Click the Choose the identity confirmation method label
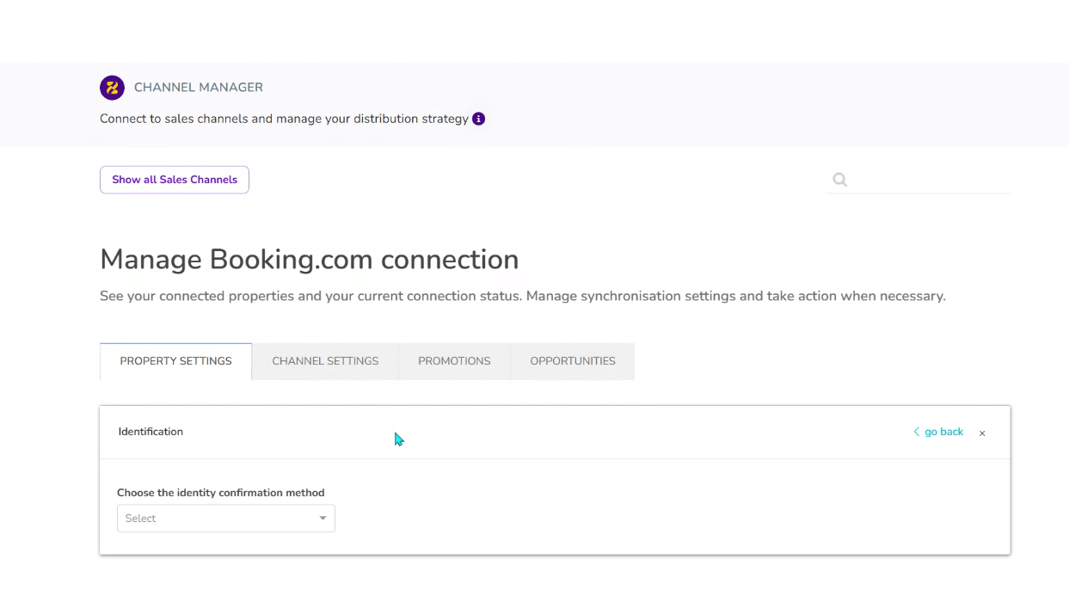Screen dimensions: 1069x596 (221, 493)
